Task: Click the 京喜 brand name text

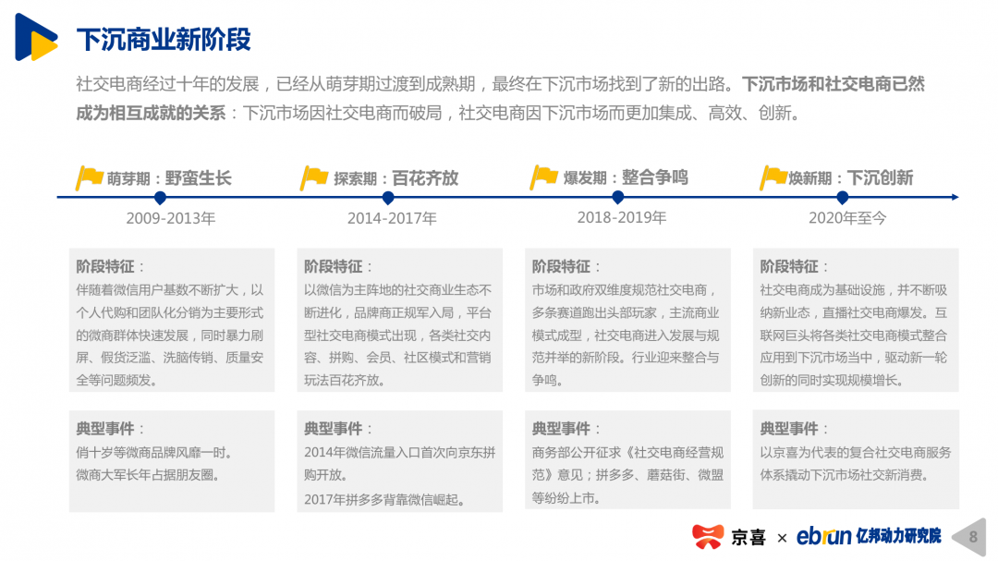Action: click(x=748, y=538)
